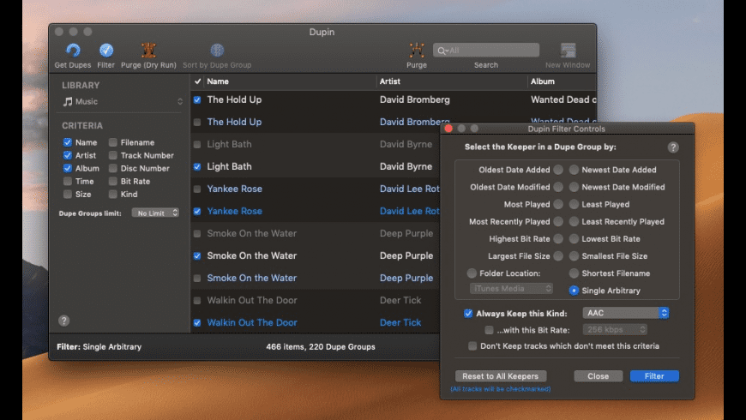The height and width of the screenshot is (420, 746).
Task: Select the Shortest Filename radio button
Action: click(x=574, y=273)
